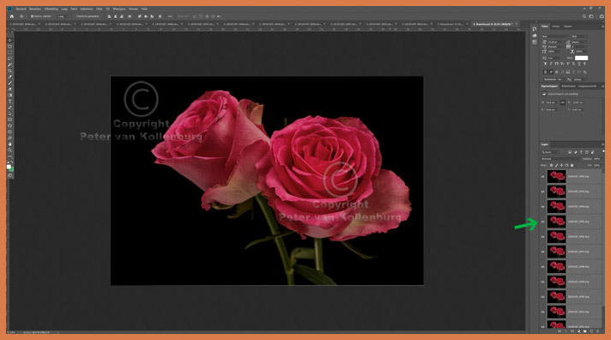611x340 pixels.
Task: Open the layer filter kind dropdown
Action: (x=550, y=152)
